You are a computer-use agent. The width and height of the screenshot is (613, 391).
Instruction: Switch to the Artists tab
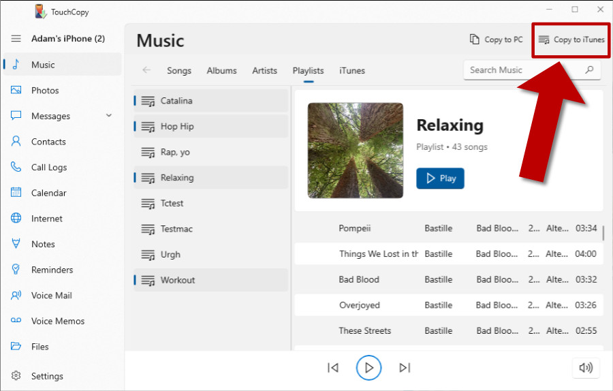(265, 71)
